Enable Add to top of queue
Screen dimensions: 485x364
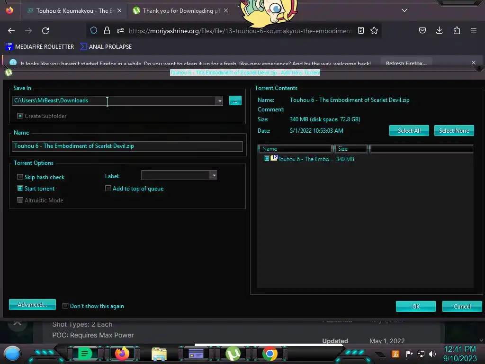[108, 188]
